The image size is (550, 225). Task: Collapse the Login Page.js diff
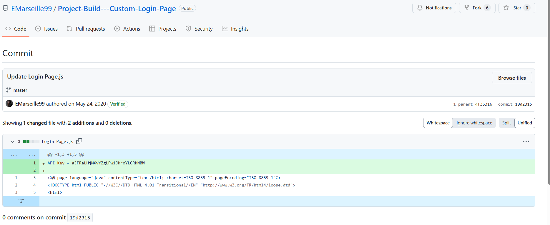12,141
